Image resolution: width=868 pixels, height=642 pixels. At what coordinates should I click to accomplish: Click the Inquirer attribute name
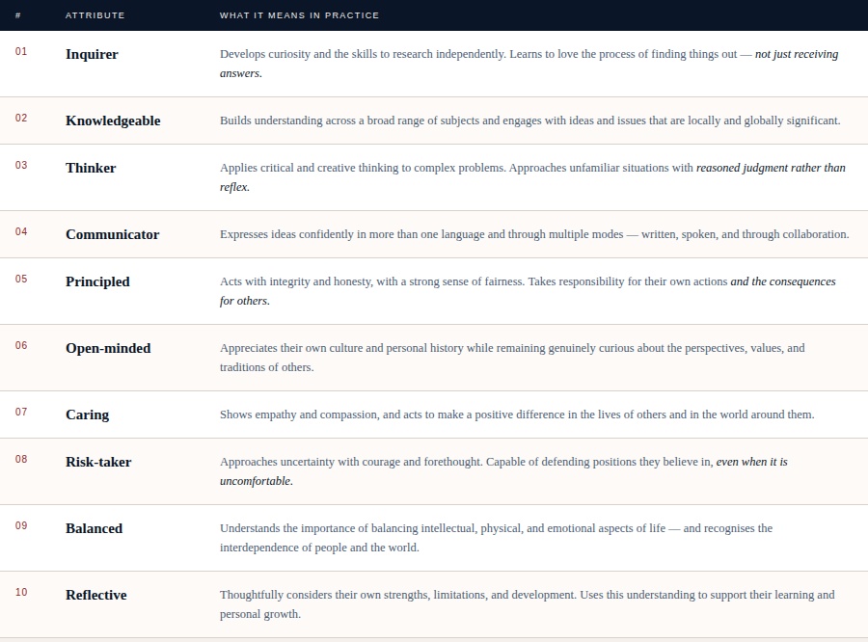pos(92,54)
